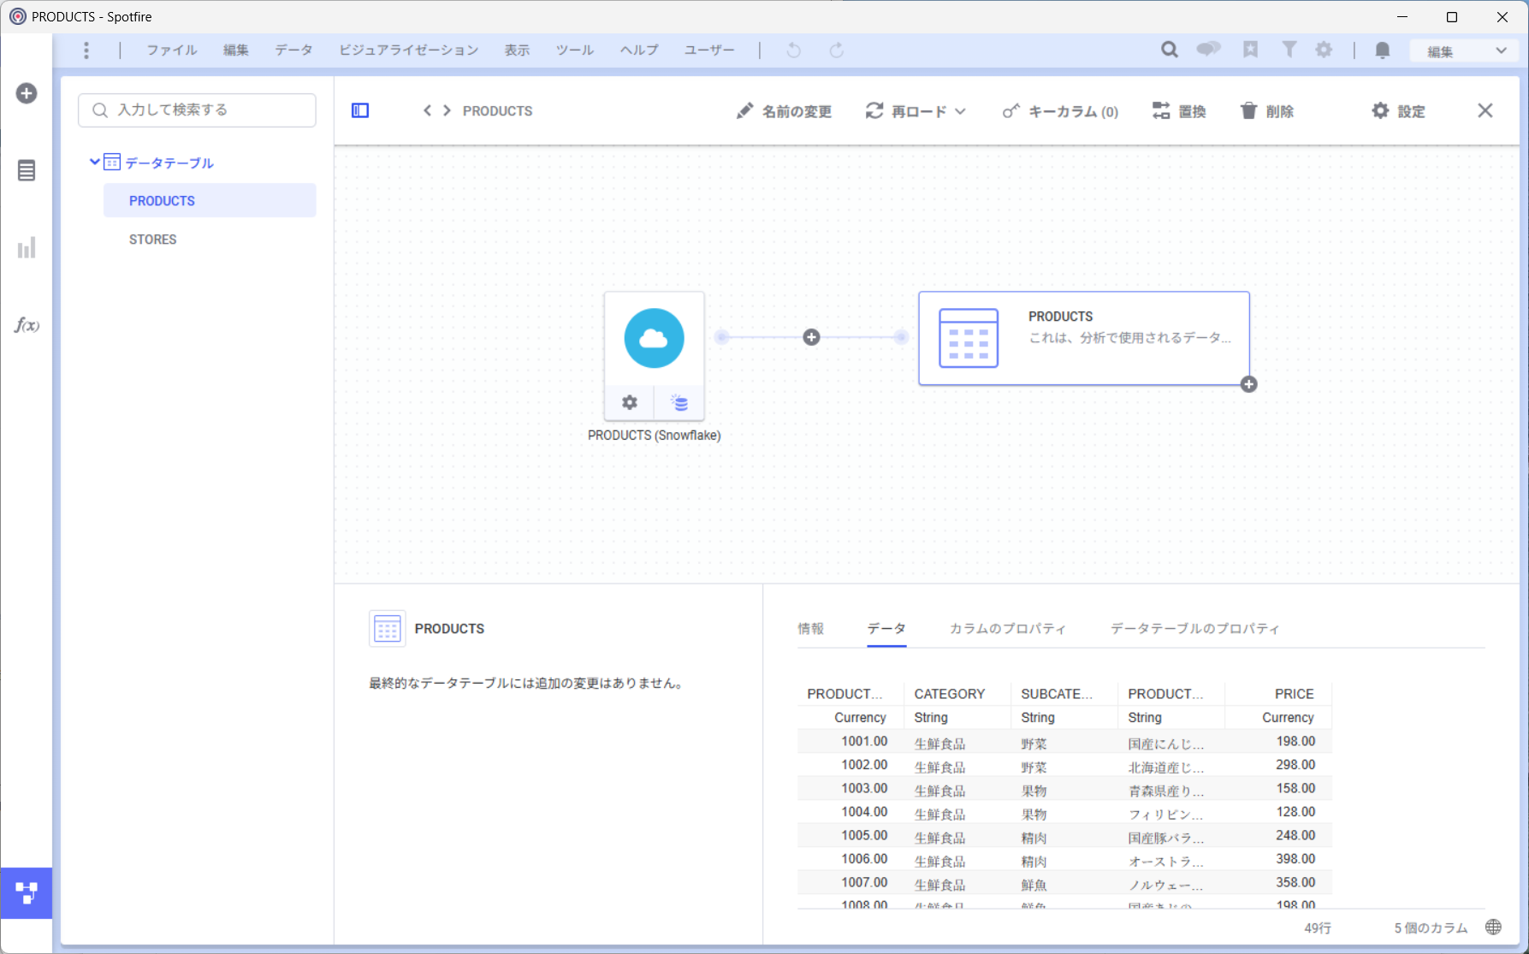The height and width of the screenshot is (954, 1529).
Task: Close the data canvas with X
Action: 1485,110
